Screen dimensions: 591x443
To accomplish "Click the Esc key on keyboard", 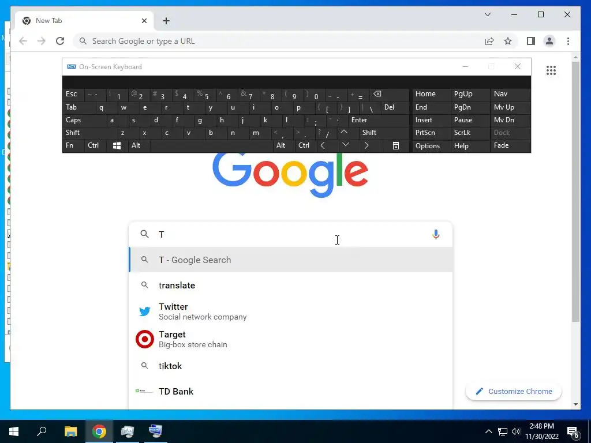I will 73,94.
